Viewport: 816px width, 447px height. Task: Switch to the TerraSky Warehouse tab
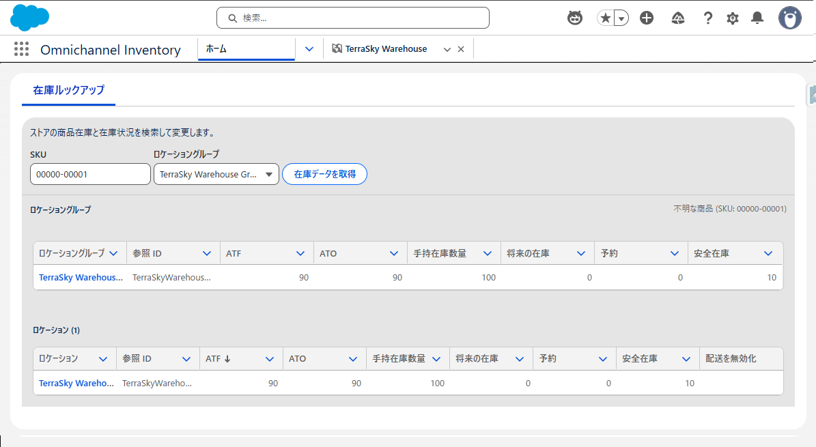[386, 49]
